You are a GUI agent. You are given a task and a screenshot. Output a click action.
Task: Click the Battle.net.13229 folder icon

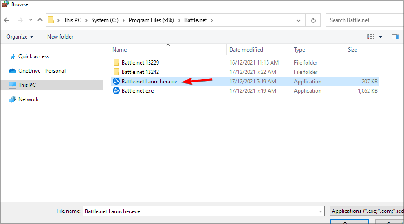116,62
